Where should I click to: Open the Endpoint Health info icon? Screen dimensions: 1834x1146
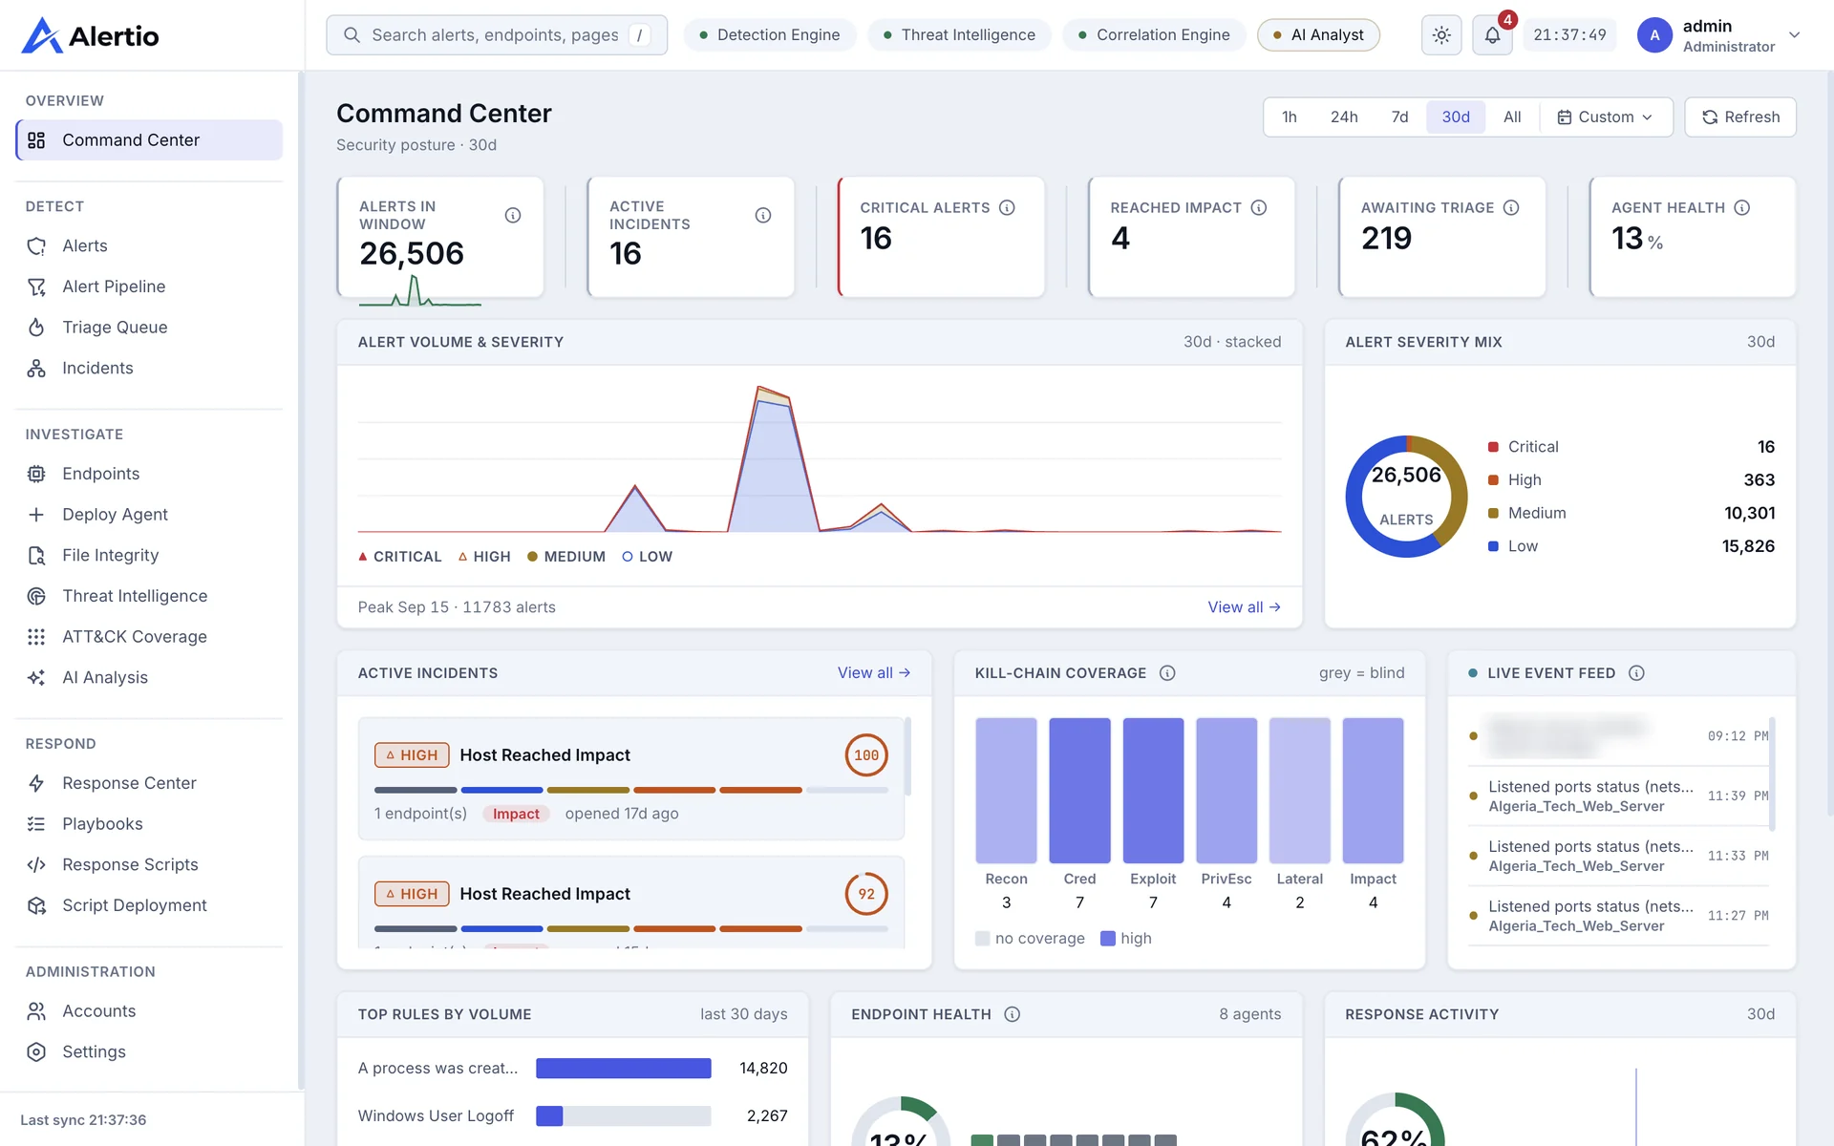coord(1013,1014)
